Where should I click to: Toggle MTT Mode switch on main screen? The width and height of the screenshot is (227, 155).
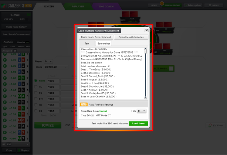click(x=171, y=69)
